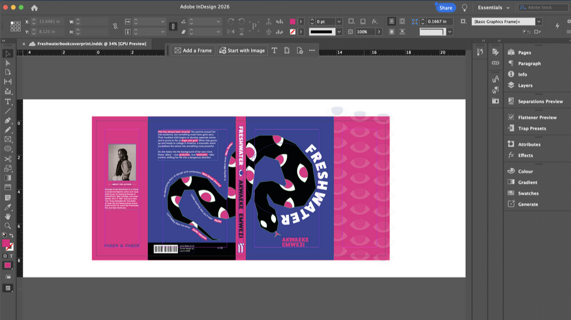Click the flip vertical icon

(241, 32)
